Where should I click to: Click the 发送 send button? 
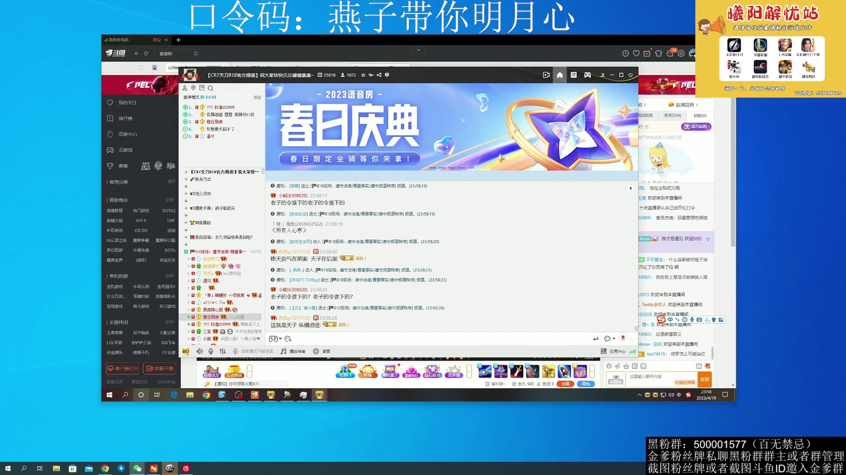coord(704,379)
